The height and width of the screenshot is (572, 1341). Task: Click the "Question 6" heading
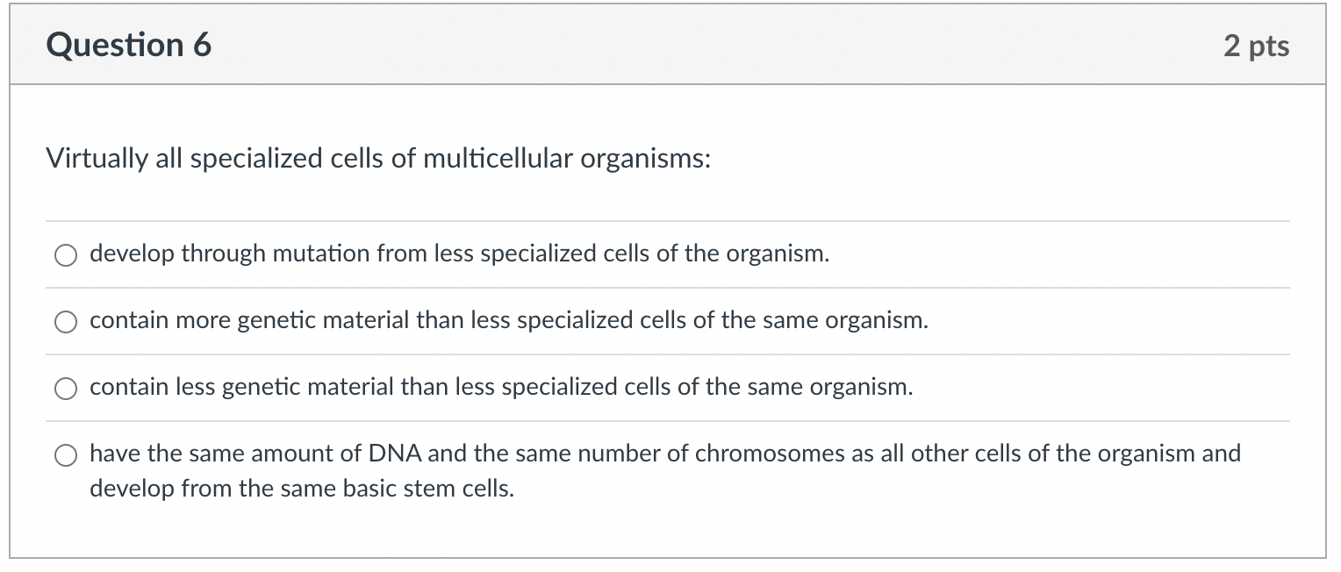point(129,45)
